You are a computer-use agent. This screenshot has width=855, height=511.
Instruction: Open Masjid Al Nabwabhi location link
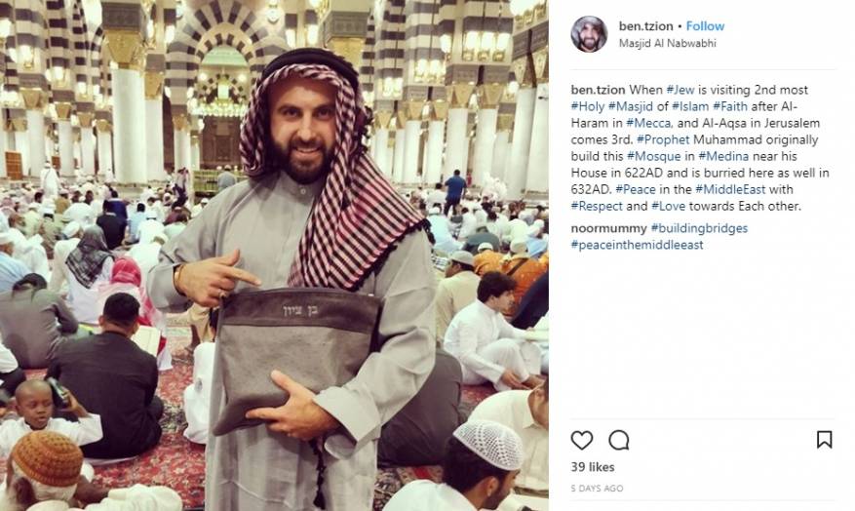point(668,43)
